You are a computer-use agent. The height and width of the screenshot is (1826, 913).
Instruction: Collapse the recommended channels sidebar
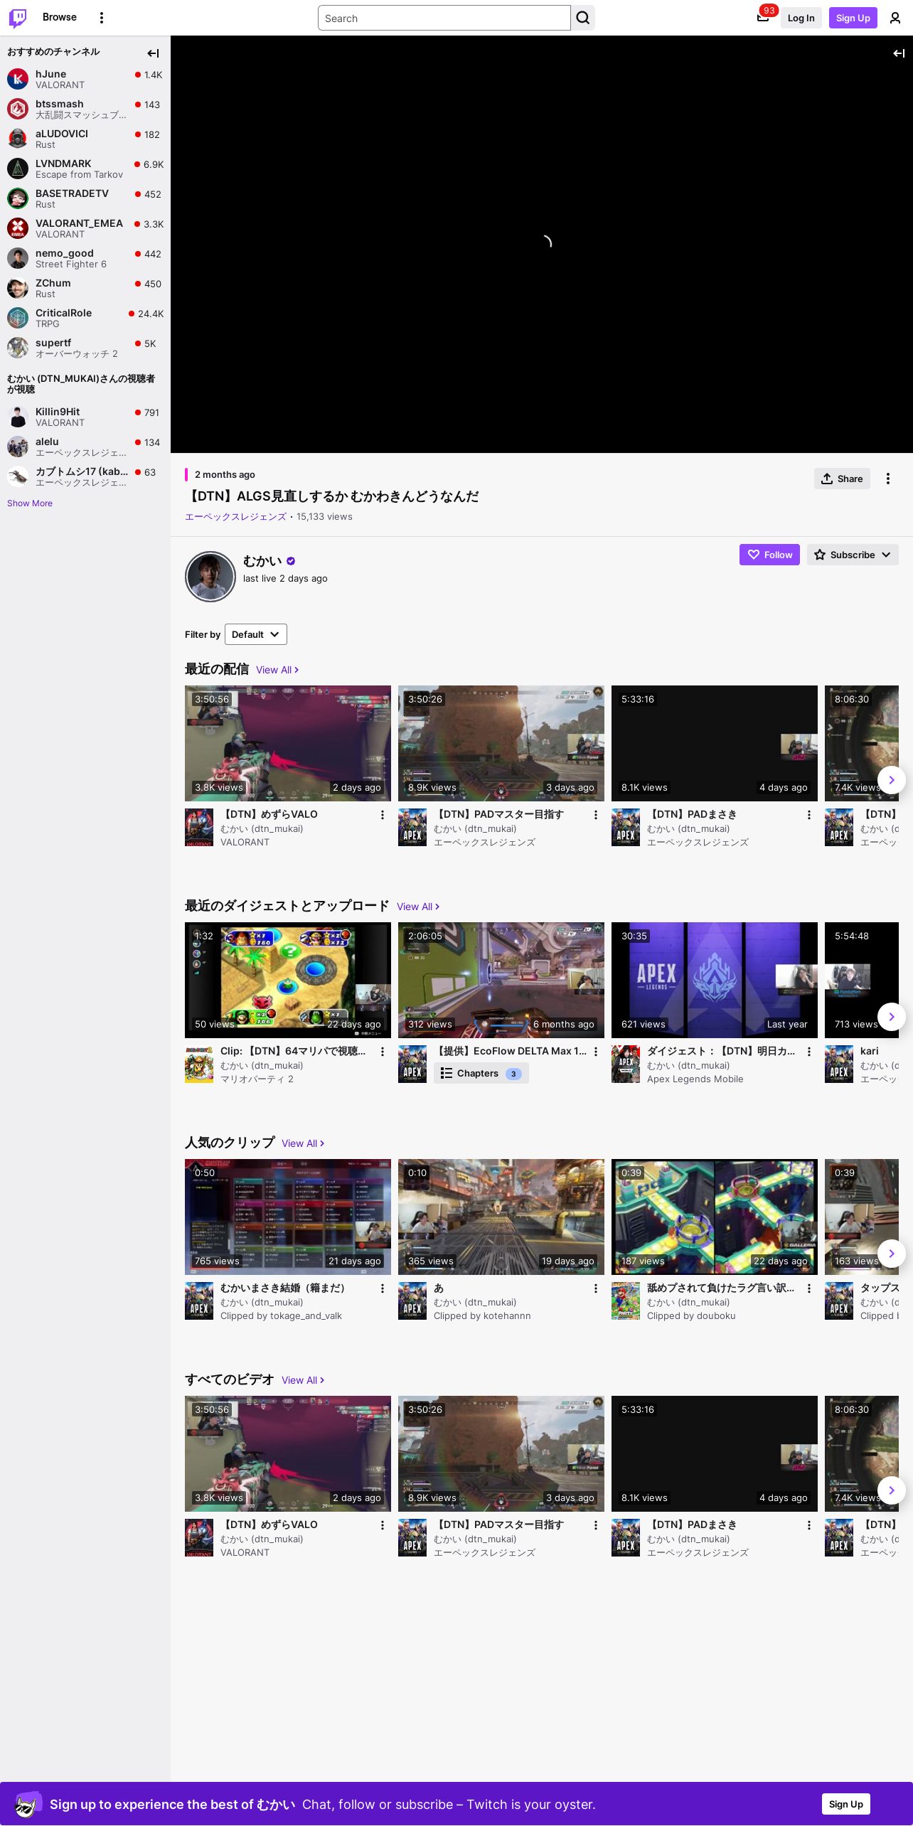coord(153,53)
